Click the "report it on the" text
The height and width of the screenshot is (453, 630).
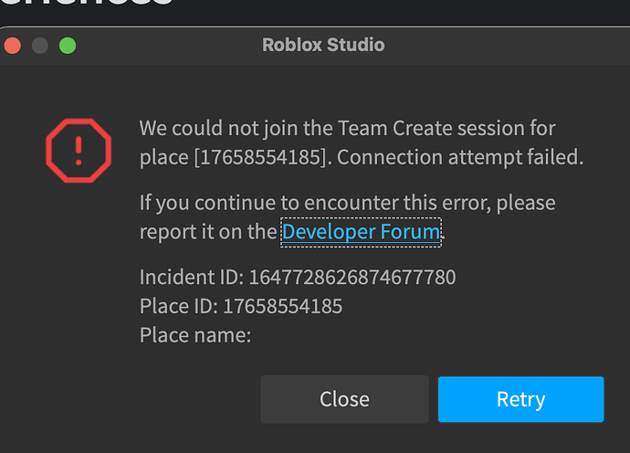tap(207, 232)
